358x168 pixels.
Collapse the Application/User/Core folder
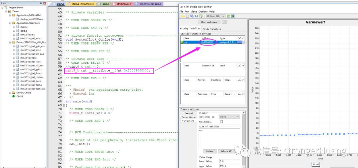tap(10, 23)
